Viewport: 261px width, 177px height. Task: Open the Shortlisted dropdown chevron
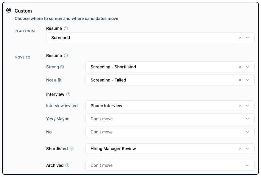pyautogui.click(x=247, y=149)
